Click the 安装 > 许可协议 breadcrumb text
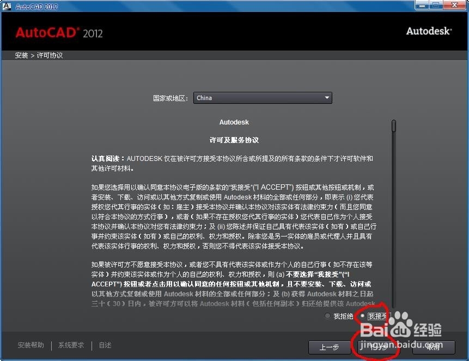The height and width of the screenshot is (361, 469). (39, 55)
